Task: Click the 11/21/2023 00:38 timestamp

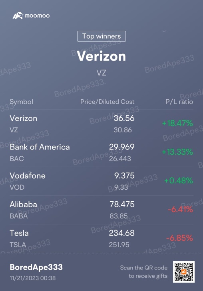Action: click(x=32, y=278)
